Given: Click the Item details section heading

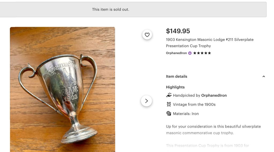Looking at the screenshot, I should click(177, 76).
